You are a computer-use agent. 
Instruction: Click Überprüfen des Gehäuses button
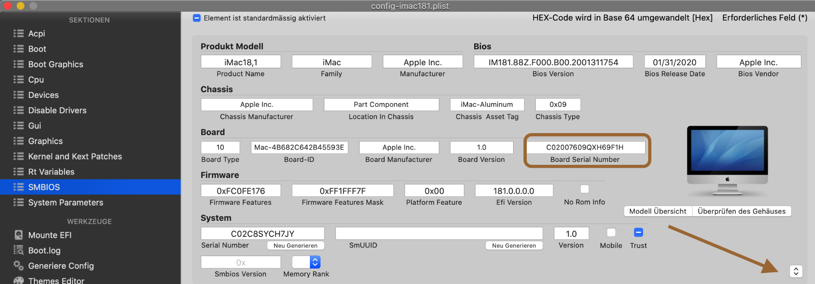pos(742,211)
